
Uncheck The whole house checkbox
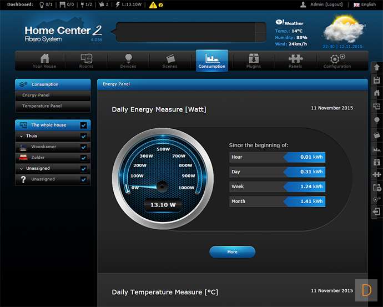pos(83,125)
